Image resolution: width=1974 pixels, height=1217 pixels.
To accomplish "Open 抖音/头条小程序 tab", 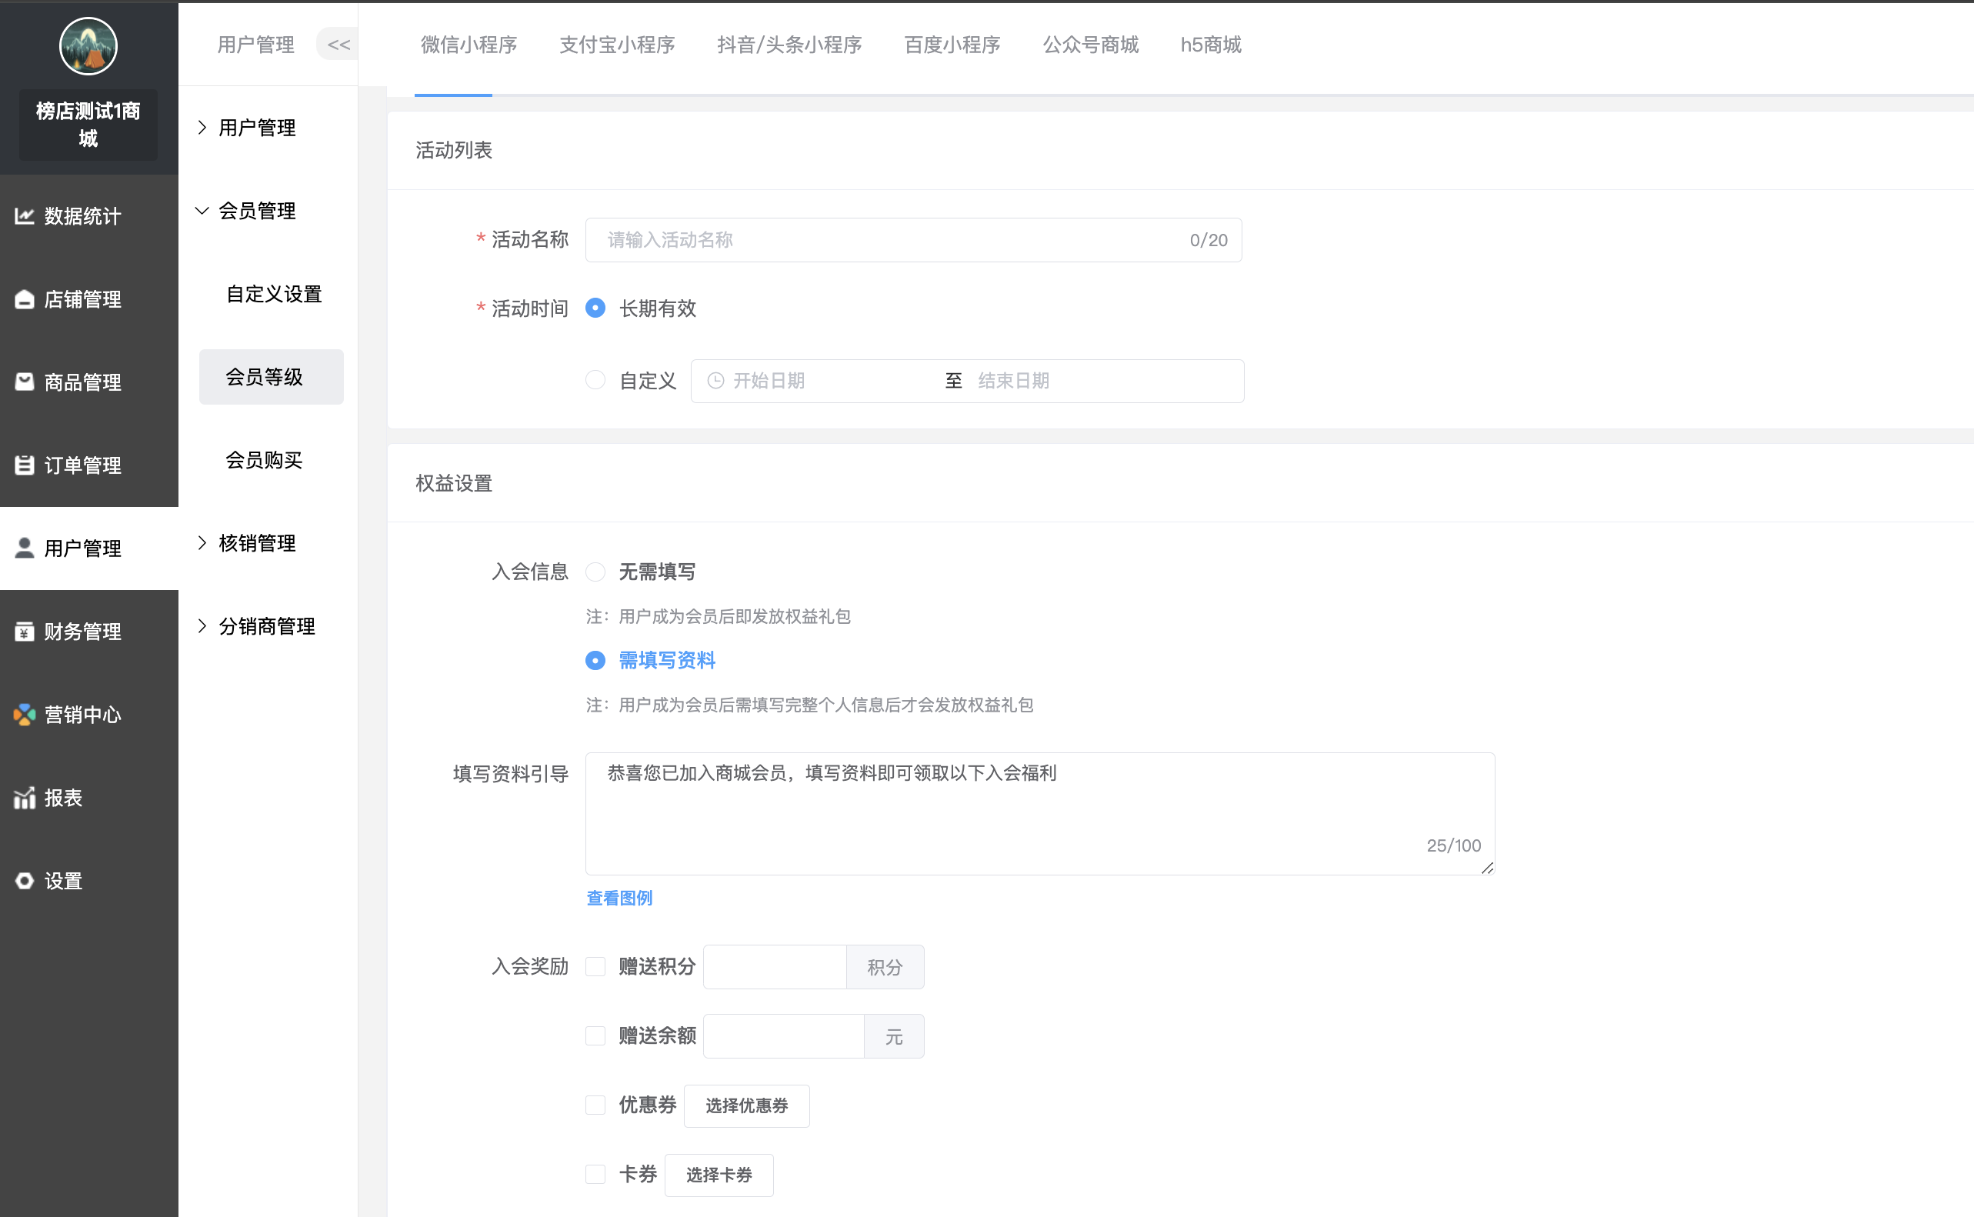I will click(789, 45).
